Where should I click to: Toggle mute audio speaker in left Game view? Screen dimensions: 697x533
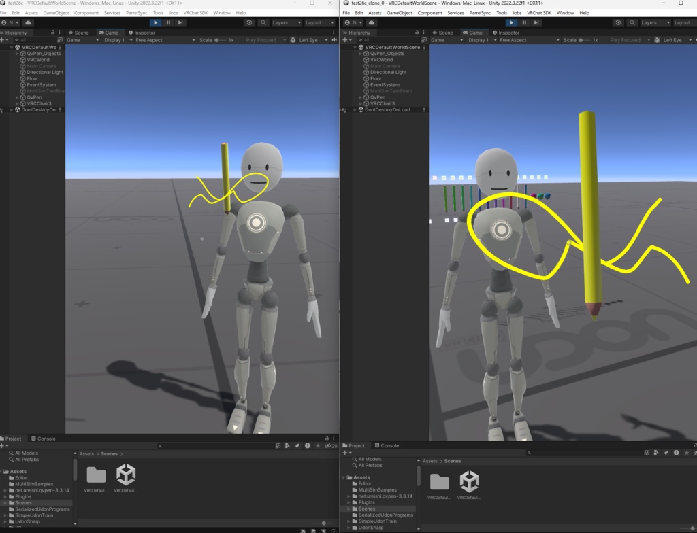click(334, 40)
